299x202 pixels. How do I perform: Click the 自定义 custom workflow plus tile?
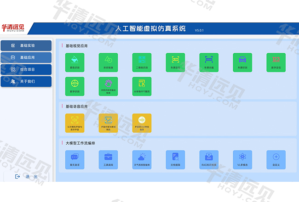pos(276,159)
